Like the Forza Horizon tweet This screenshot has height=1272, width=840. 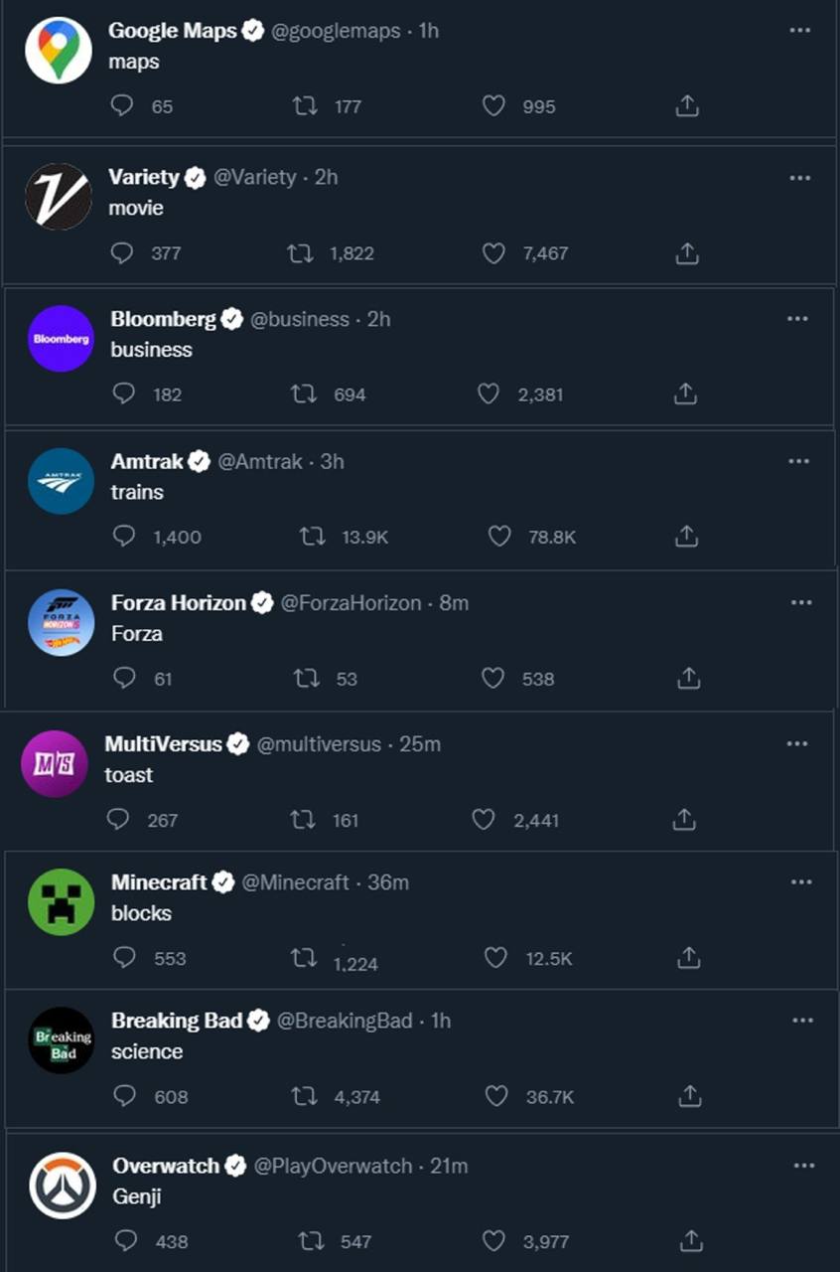coord(493,679)
